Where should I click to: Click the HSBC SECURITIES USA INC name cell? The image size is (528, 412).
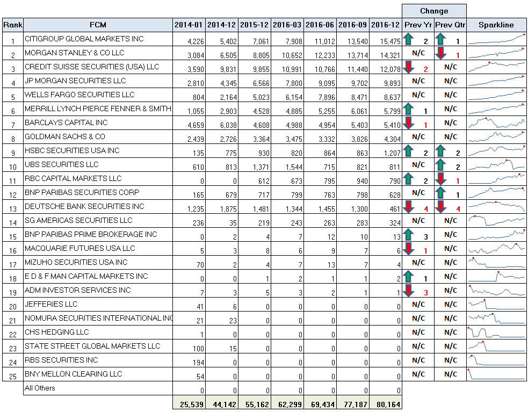tap(98, 151)
